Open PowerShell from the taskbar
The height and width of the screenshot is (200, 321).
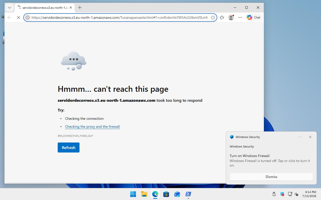(x=188, y=194)
